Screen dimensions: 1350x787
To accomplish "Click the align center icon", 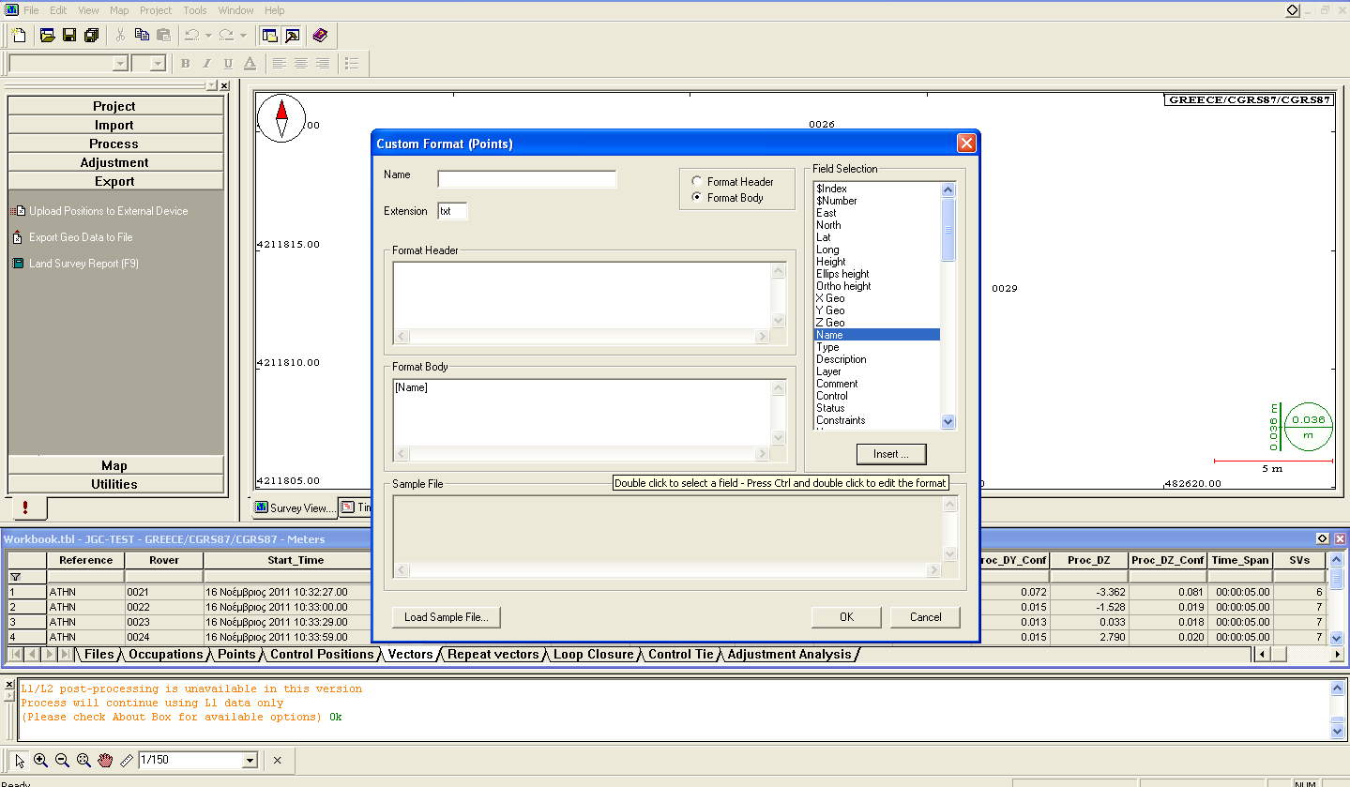I will tap(300, 64).
